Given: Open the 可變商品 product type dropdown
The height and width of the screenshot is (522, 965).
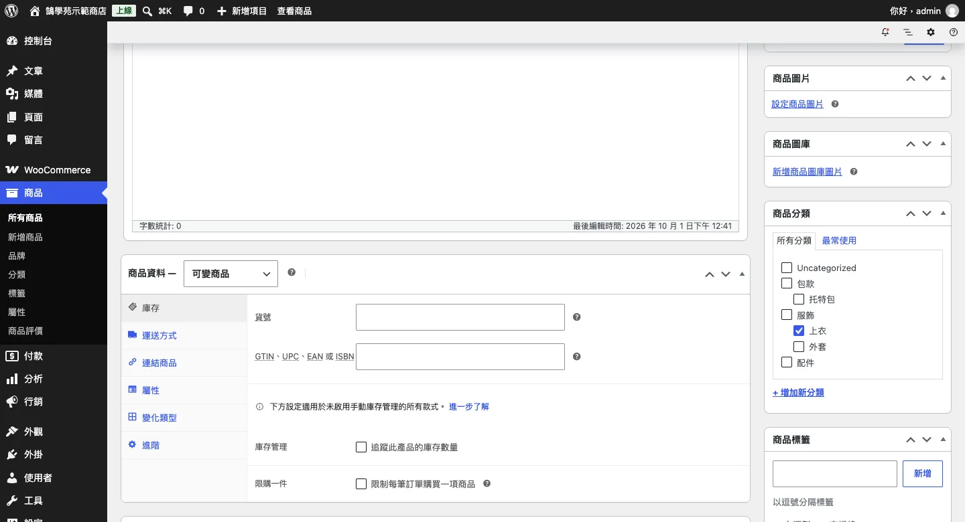Looking at the screenshot, I should [x=231, y=274].
